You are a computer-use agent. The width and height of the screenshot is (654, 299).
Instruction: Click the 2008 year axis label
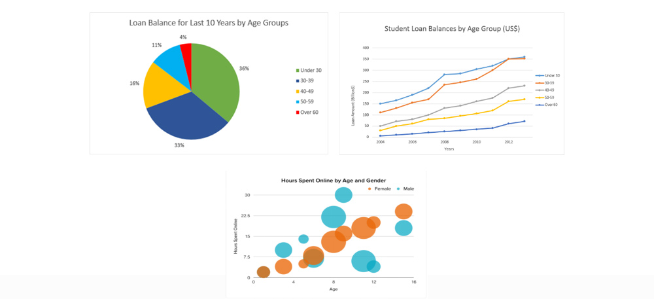pos(444,142)
